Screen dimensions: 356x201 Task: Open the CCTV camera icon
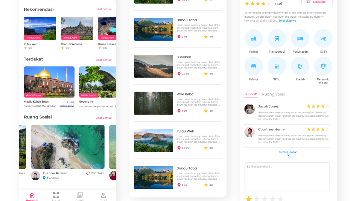323,39
